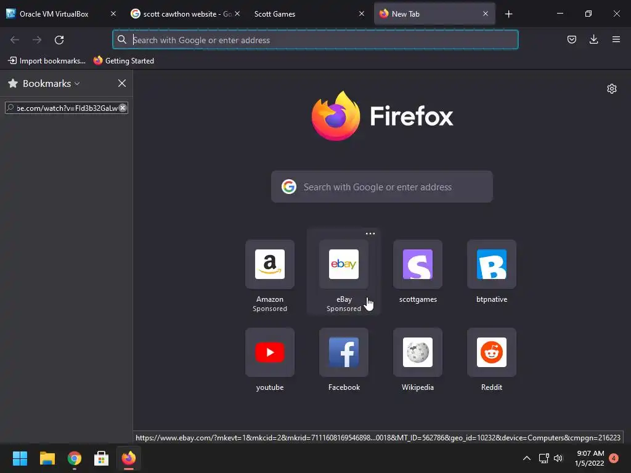Switch to the Oracle VM VirtualBox tab
This screenshot has height=473, width=631.
point(54,14)
